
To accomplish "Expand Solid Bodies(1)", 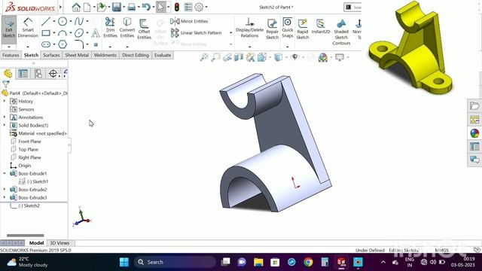I will pyautogui.click(x=5, y=125).
